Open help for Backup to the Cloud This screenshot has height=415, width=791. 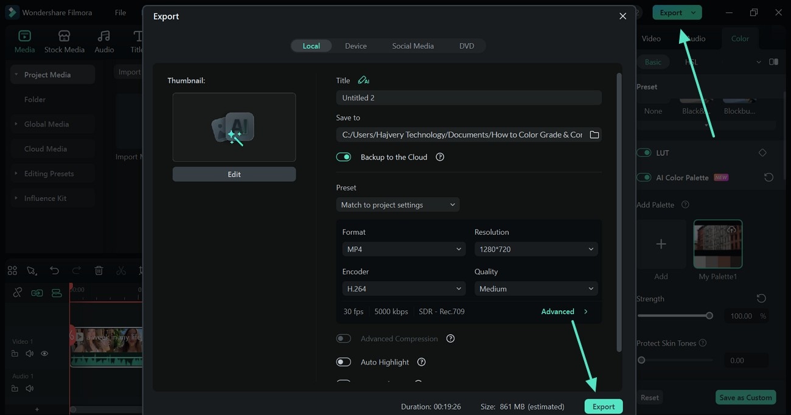pos(440,157)
